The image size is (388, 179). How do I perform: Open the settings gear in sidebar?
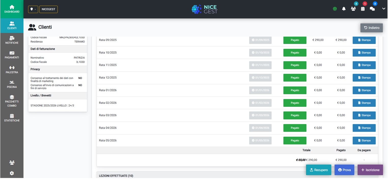coord(12,173)
